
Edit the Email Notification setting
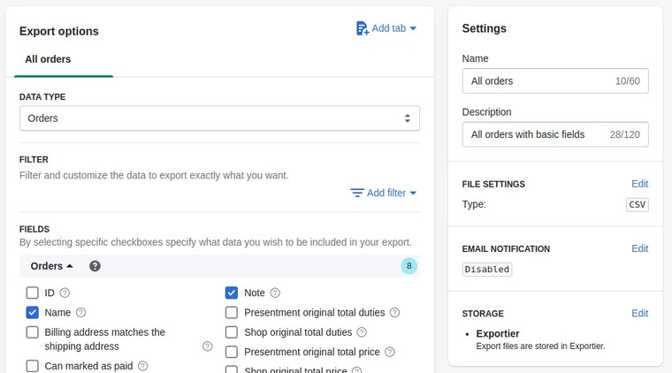[x=639, y=248]
